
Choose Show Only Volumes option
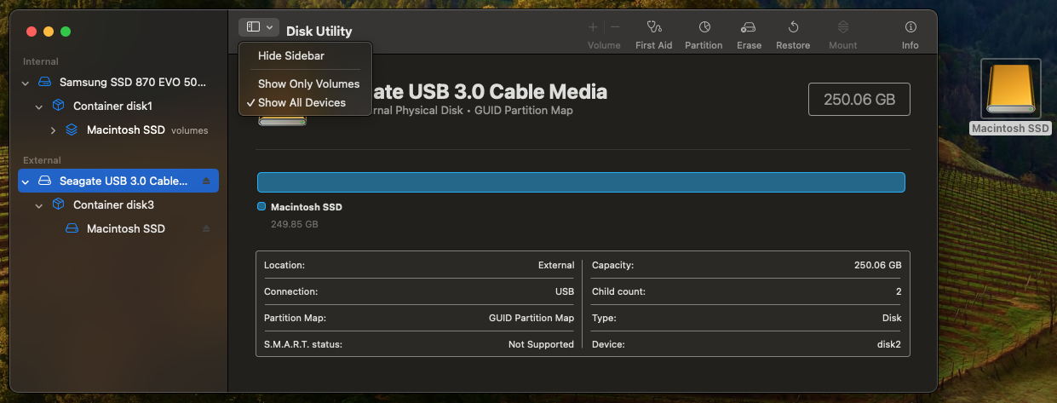coord(308,84)
